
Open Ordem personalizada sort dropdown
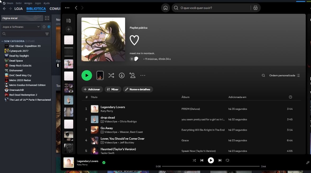click(285, 76)
